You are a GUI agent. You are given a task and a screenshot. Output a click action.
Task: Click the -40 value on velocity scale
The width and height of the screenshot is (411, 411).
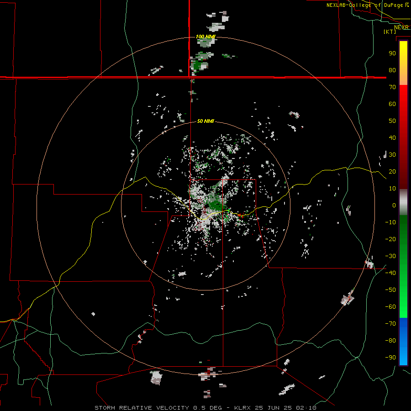pos(390,273)
